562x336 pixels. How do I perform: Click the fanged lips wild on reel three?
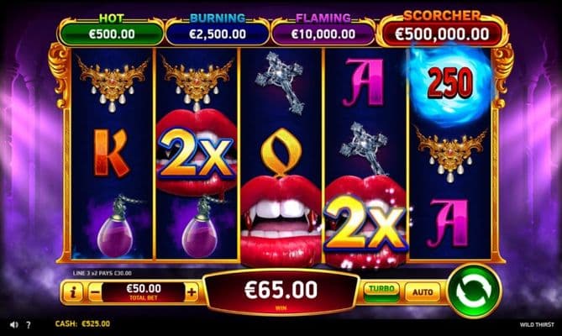click(281, 220)
